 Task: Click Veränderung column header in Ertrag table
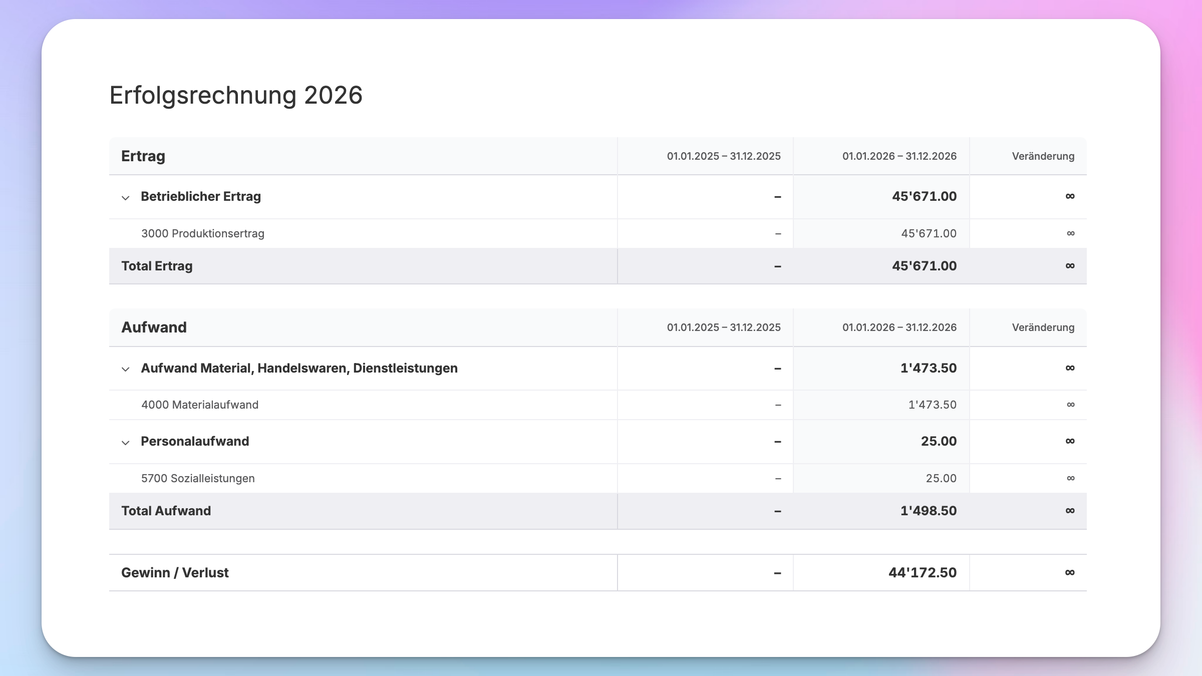tap(1043, 156)
